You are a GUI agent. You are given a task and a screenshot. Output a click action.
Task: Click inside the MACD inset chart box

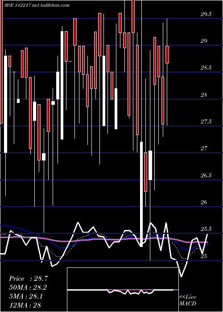pos(123,290)
